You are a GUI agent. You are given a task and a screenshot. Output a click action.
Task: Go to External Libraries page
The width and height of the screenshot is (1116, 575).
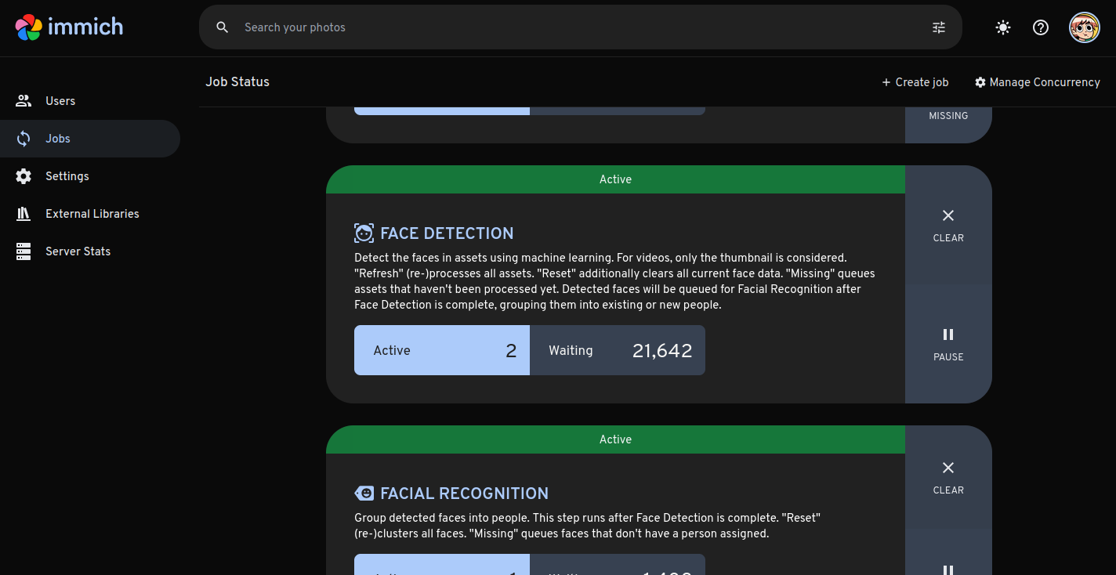(x=92, y=214)
